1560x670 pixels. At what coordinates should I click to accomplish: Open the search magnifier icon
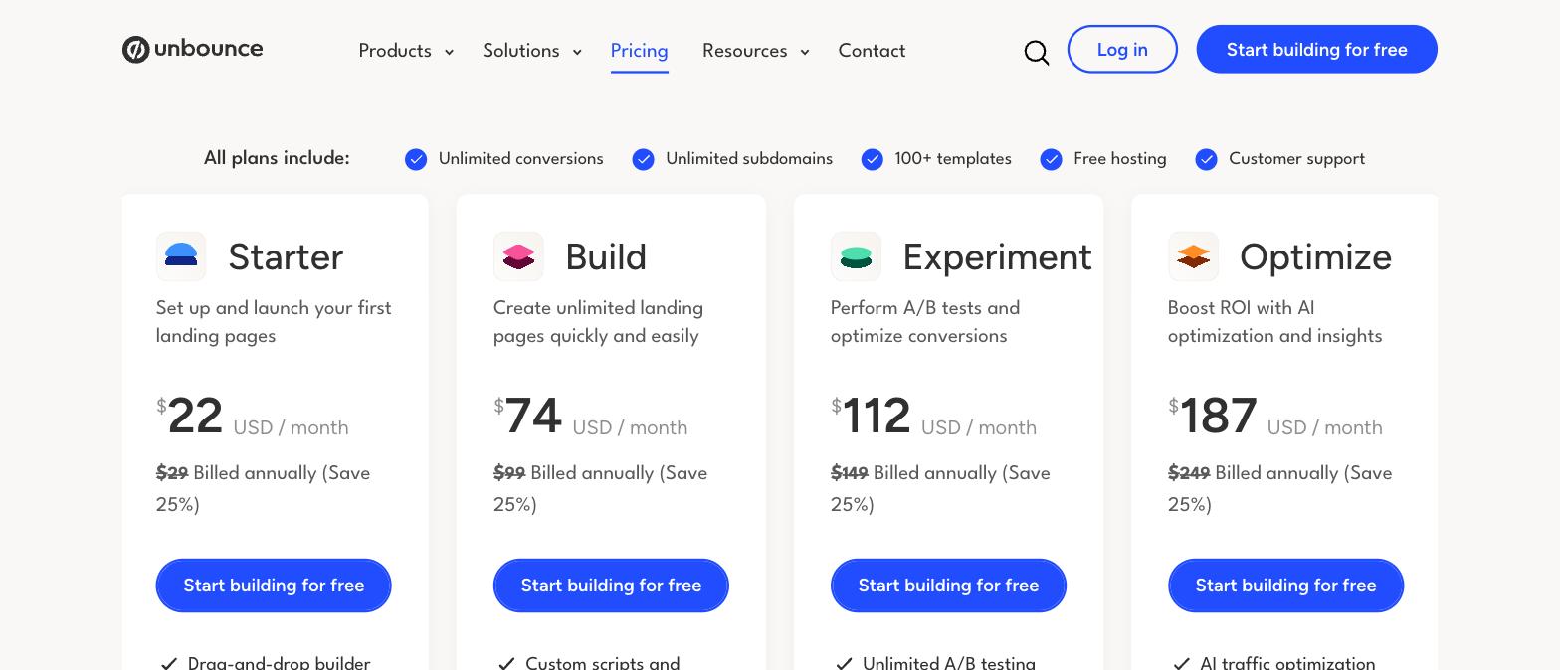click(x=1037, y=53)
